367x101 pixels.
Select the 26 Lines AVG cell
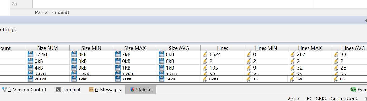pyautogui.click(x=349, y=68)
